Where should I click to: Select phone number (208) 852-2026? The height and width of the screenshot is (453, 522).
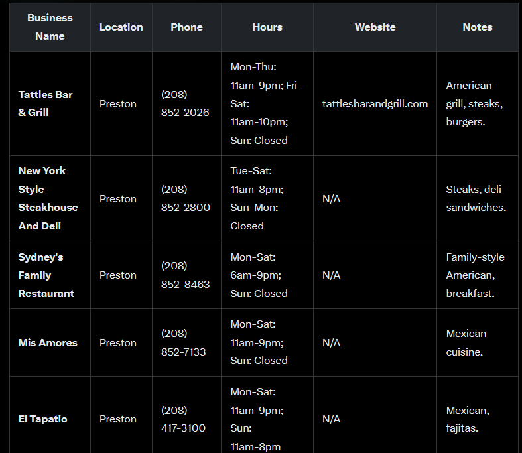tap(185, 103)
